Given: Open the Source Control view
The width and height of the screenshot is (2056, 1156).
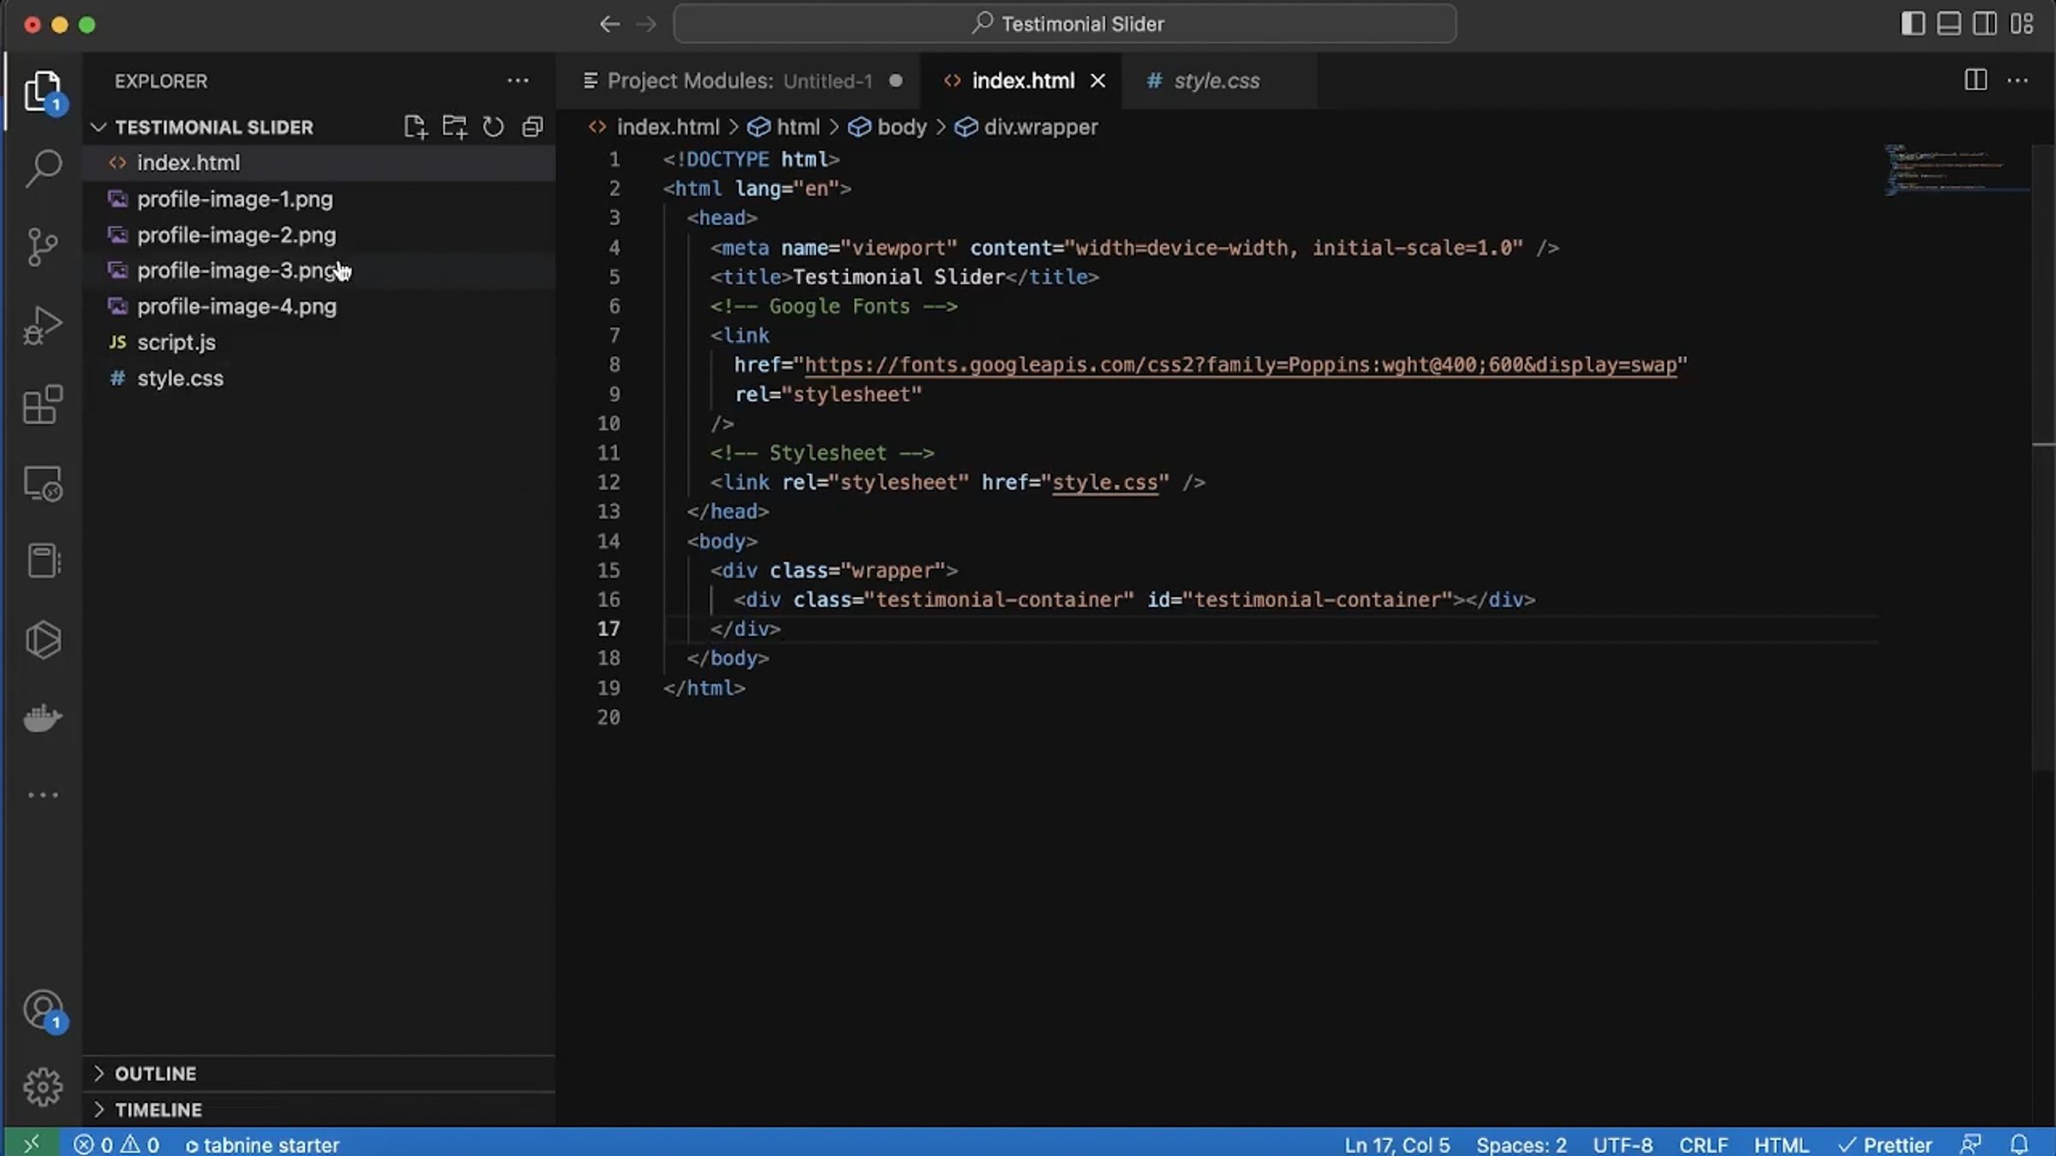Looking at the screenshot, I should 43,247.
